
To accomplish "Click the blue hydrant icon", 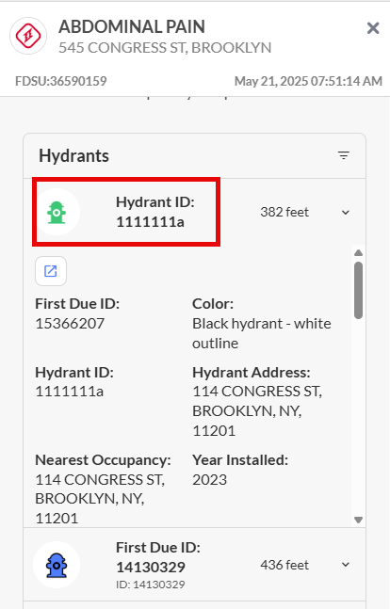I will coord(57,565).
